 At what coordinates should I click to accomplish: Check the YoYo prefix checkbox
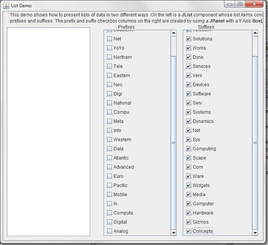(110, 48)
